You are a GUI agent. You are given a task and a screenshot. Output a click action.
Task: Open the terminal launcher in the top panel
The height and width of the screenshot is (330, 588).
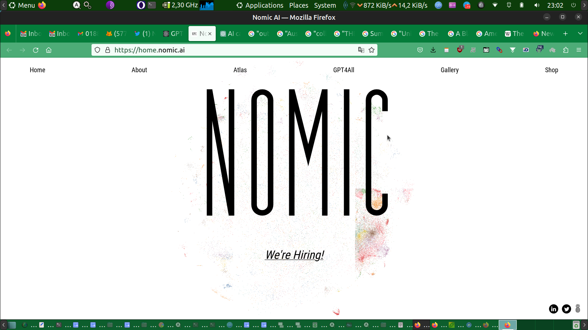tap(152, 5)
